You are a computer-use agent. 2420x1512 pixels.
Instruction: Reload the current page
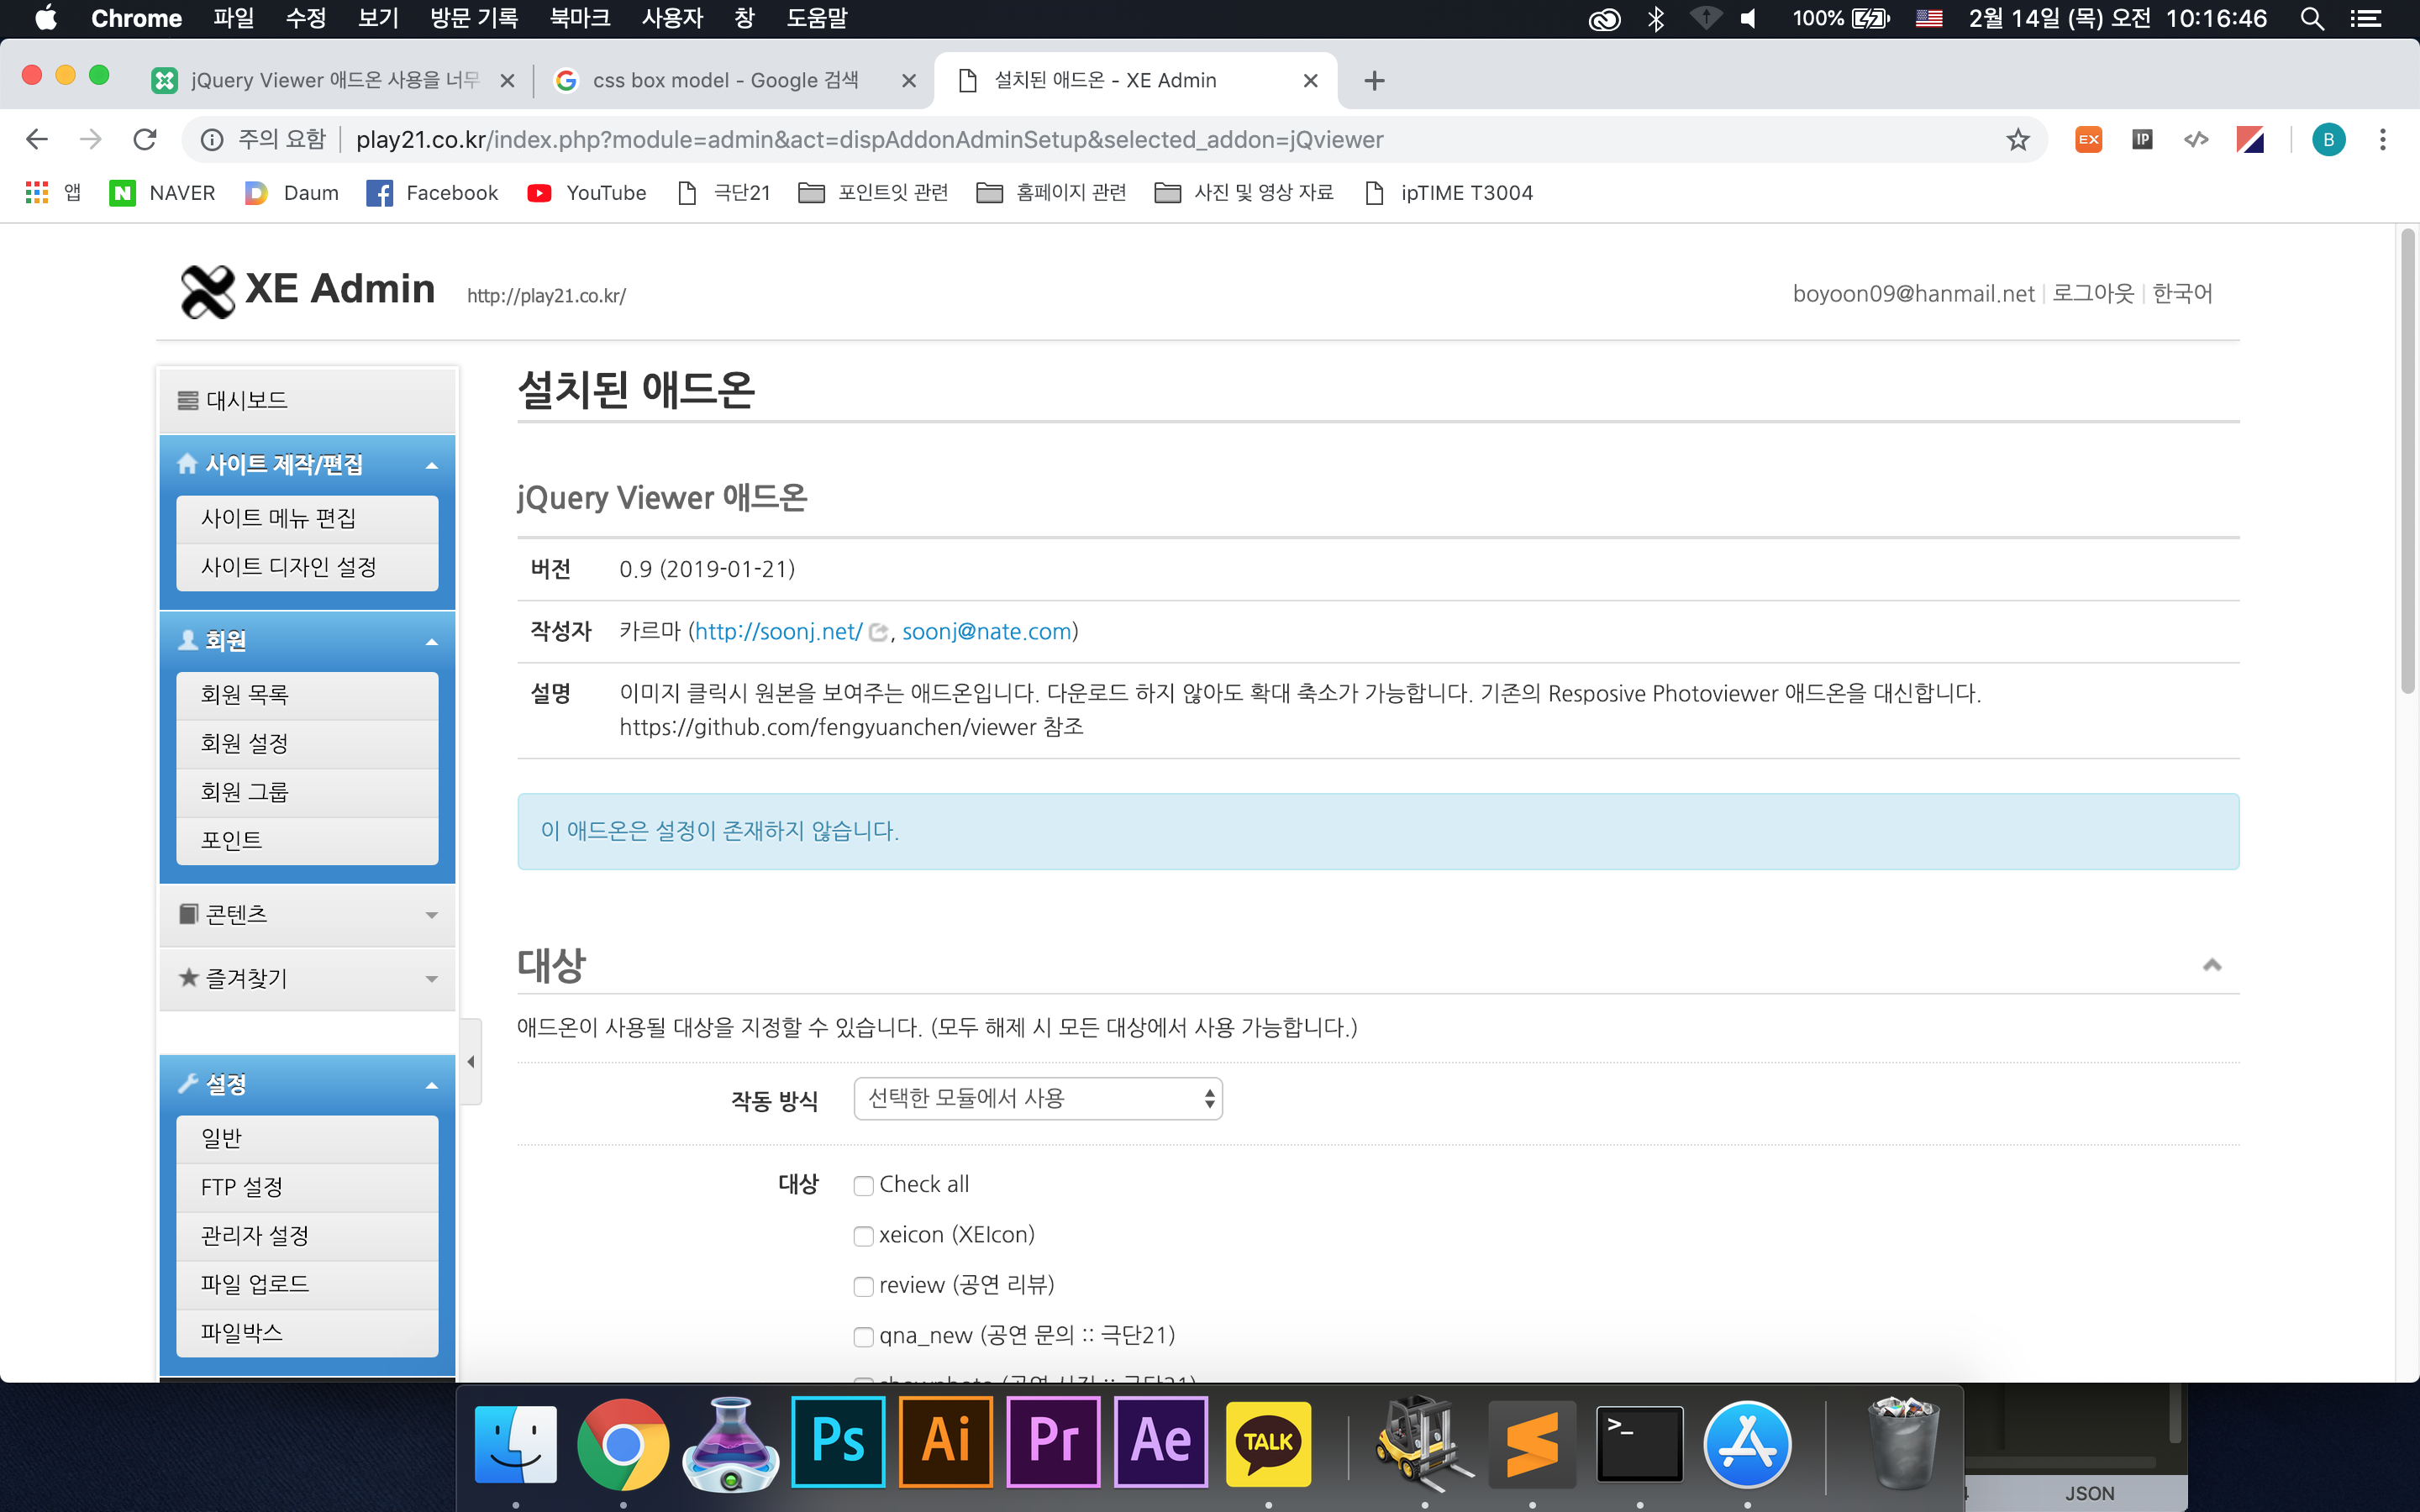pos(145,139)
